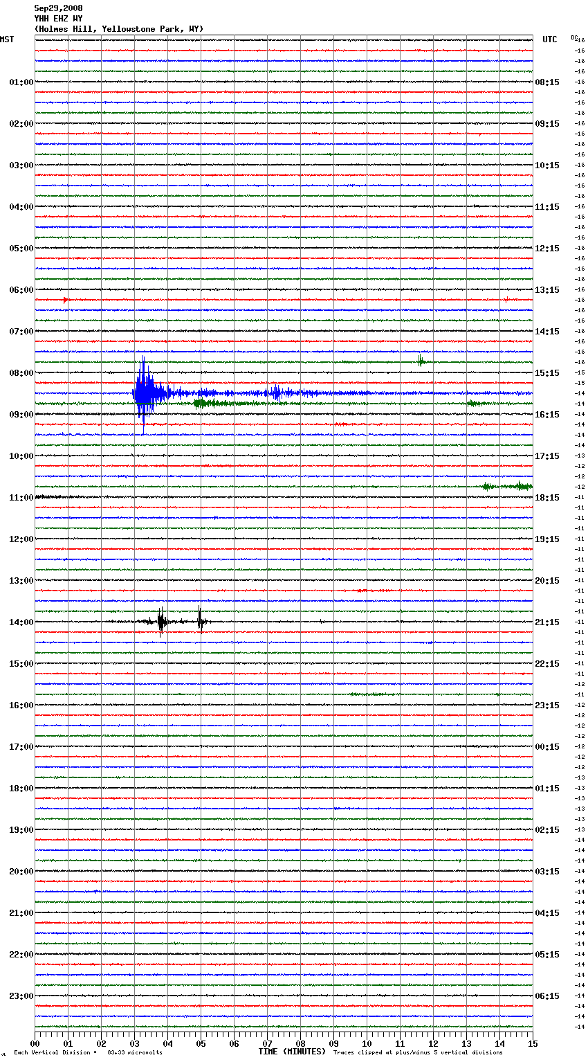The width and height of the screenshot is (588, 1062).
Task: Click the DC offset column header
Action: [x=574, y=37]
